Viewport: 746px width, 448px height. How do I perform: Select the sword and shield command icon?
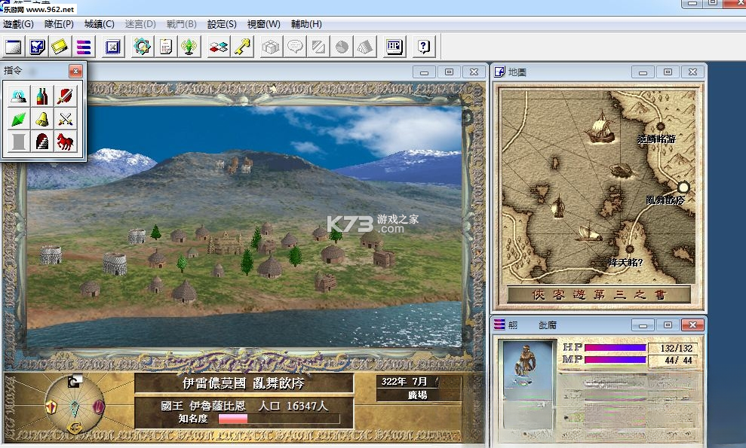(65, 96)
